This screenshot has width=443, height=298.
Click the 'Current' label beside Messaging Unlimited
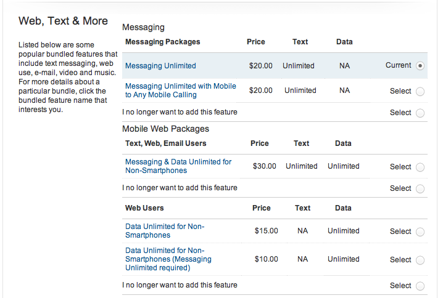click(398, 65)
